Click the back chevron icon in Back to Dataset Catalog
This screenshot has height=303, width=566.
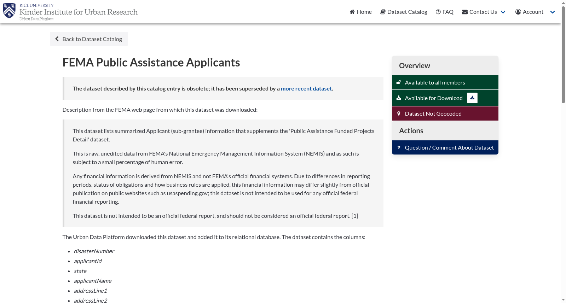[57, 39]
